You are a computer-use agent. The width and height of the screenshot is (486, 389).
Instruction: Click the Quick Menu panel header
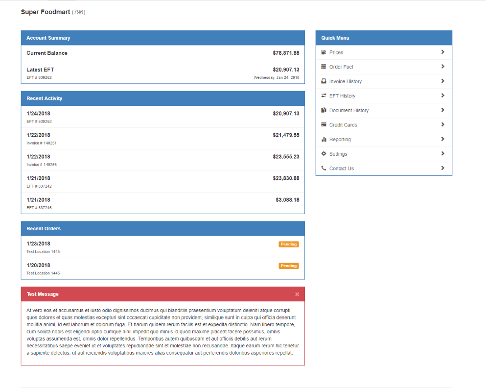(384, 38)
